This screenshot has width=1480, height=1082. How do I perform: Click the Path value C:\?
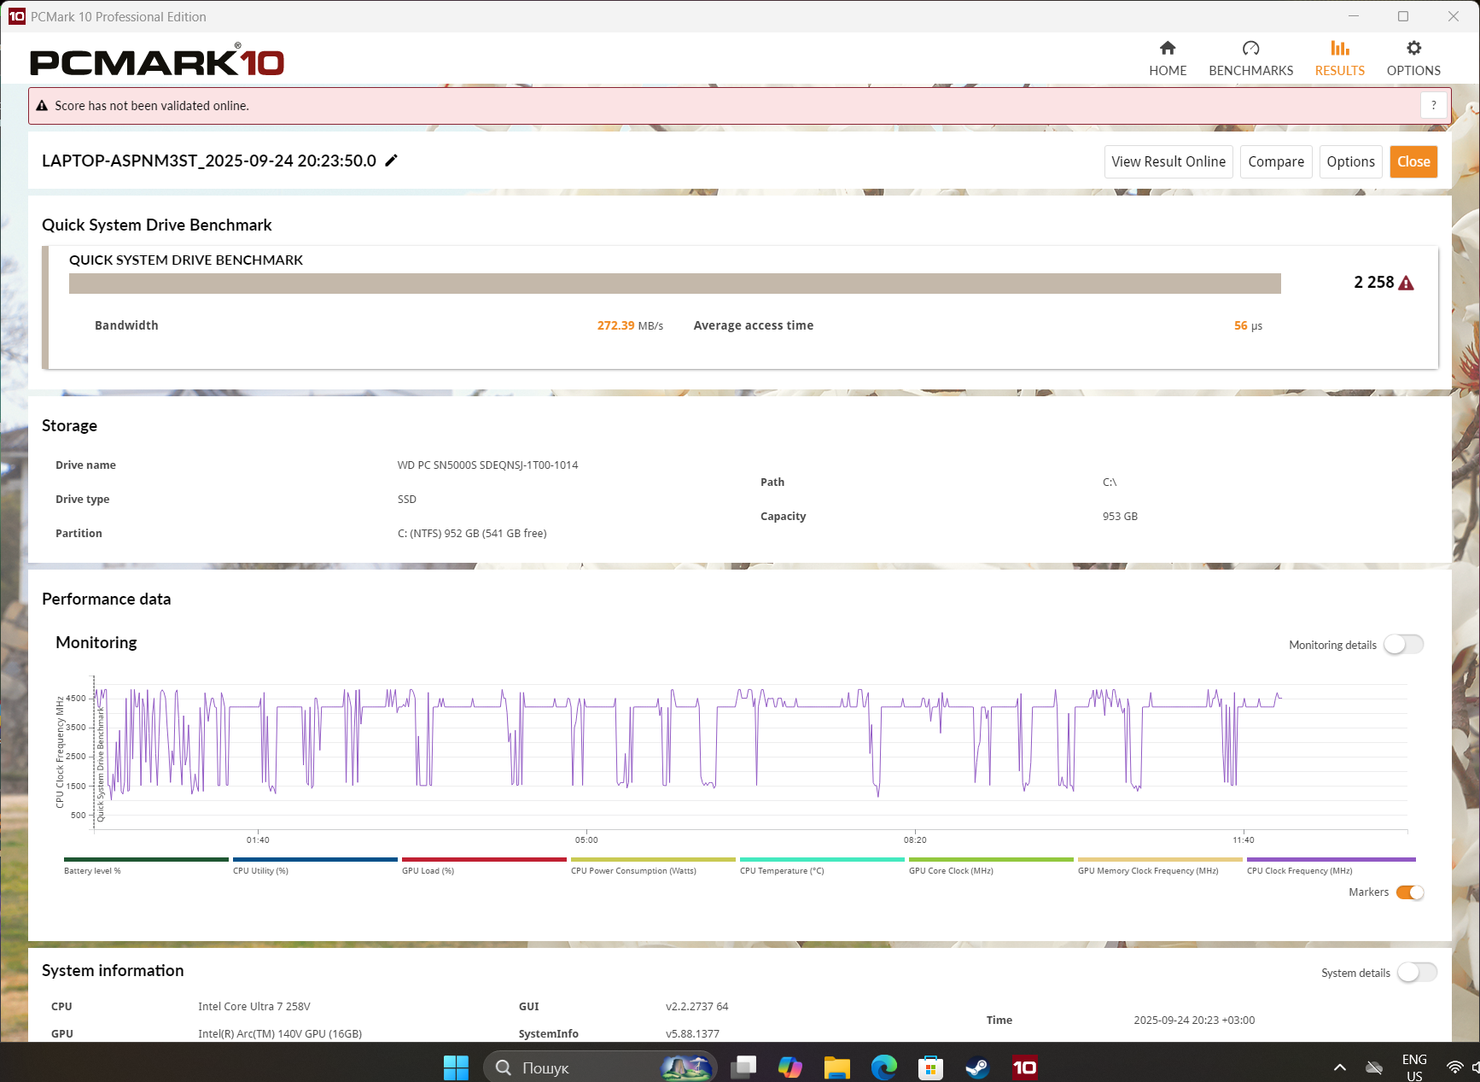point(1110,483)
